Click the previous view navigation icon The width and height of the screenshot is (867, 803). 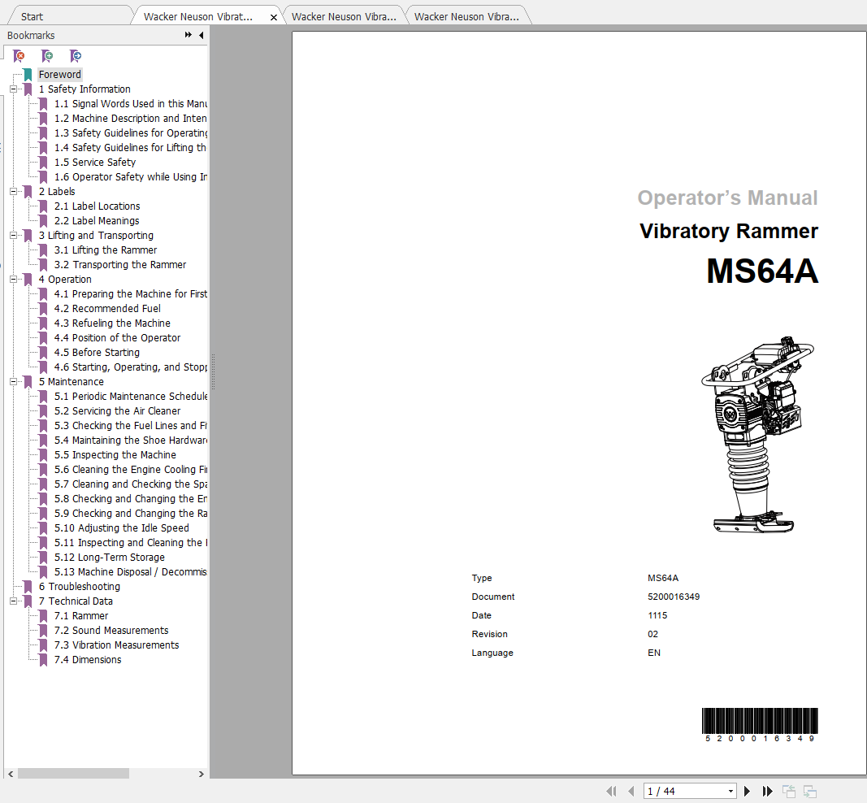coord(788,792)
